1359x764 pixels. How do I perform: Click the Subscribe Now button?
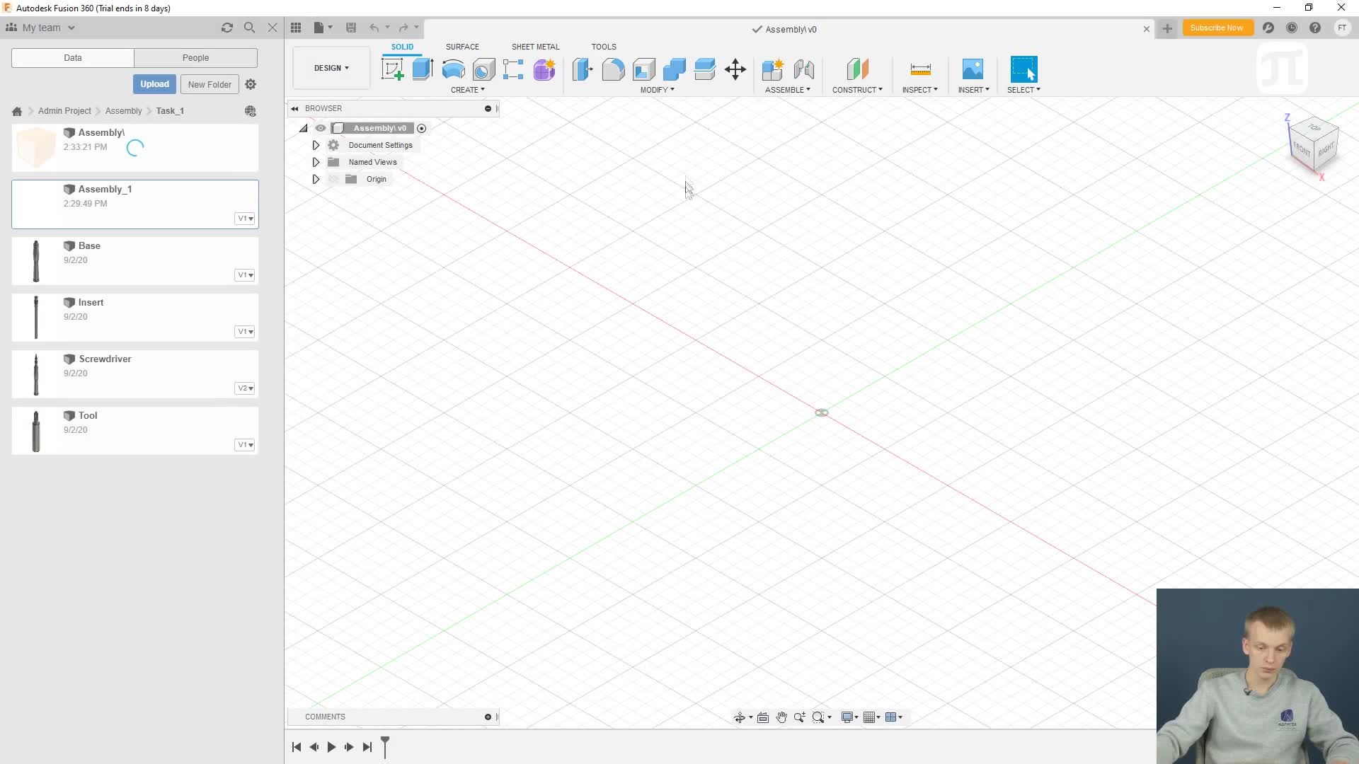pos(1216,28)
